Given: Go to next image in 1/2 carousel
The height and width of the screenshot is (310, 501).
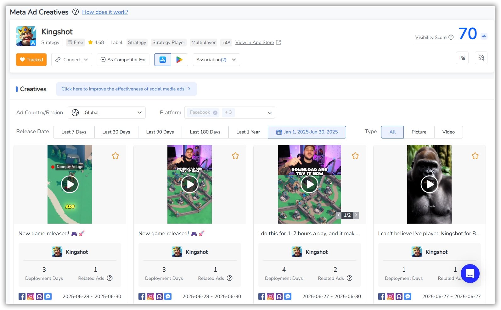Looking at the screenshot, I should [x=356, y=215].
